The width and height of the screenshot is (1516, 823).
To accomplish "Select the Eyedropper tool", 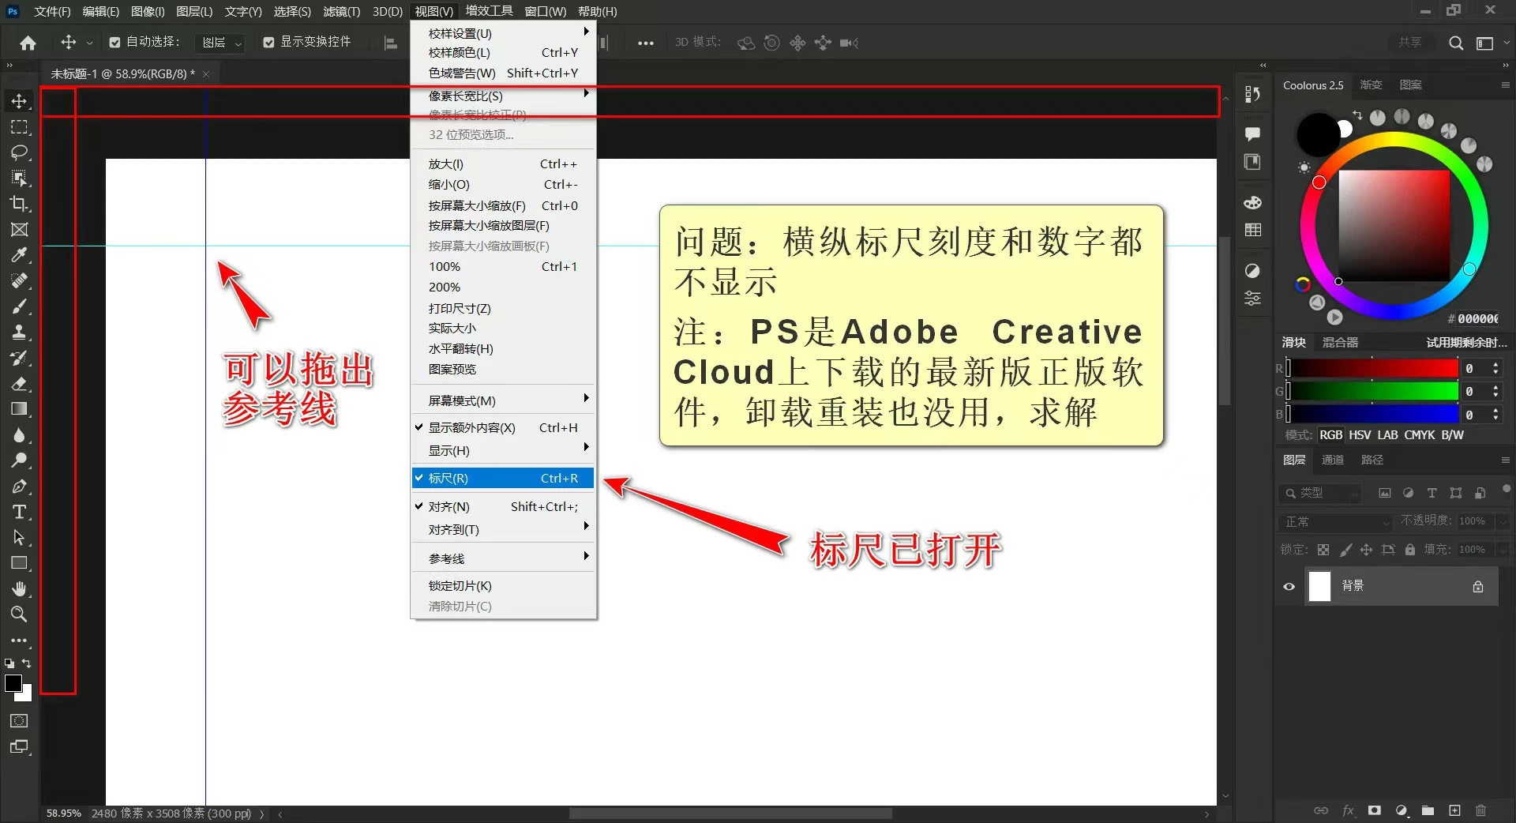I will tap(19, 255).
